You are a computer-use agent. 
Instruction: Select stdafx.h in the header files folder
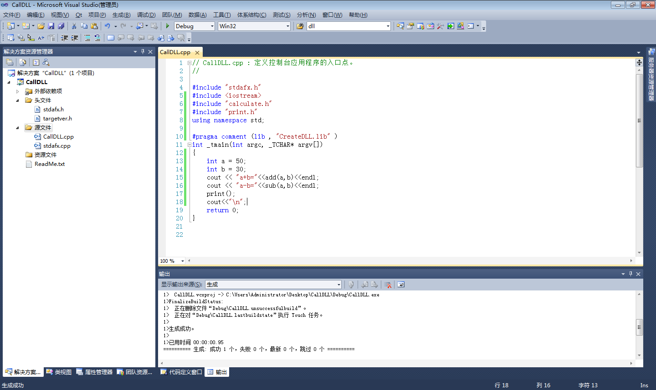(53, 110)
